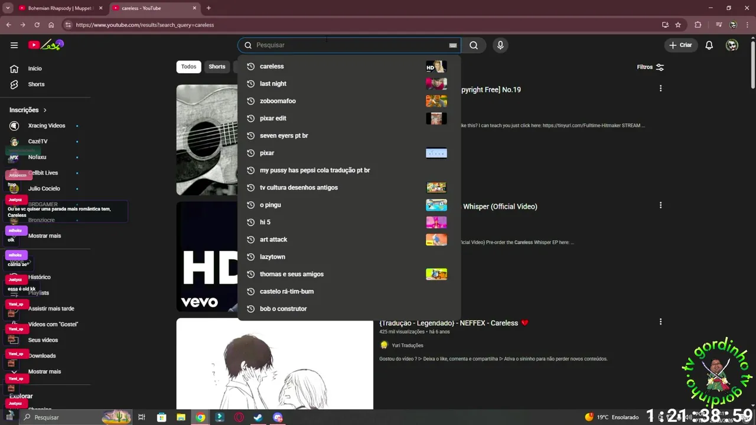
Task: Open the tab search dropdown arrow
Action: (8, 8)
